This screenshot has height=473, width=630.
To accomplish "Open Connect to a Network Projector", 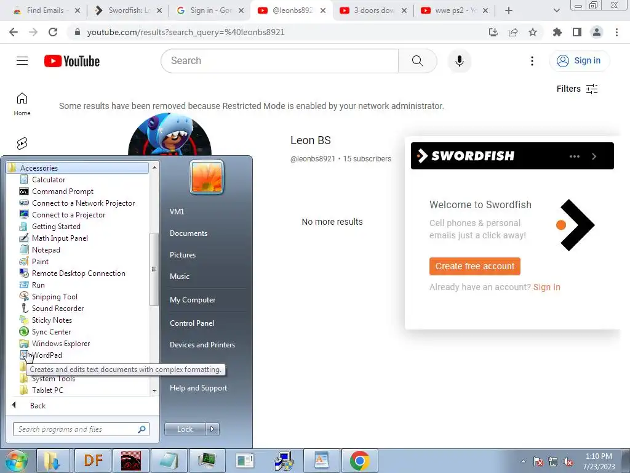I will (x=83, y=203).
